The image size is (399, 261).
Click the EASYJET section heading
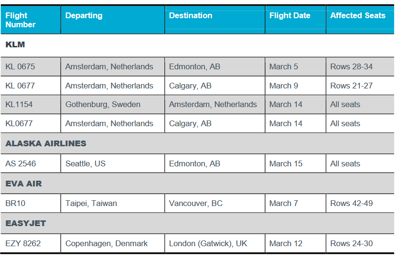point(26,223)
